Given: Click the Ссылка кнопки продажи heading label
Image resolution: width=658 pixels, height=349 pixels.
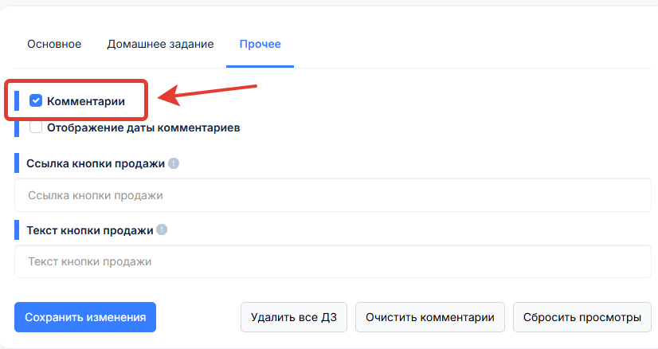Looking at the screenshot, I should (96, 163).
